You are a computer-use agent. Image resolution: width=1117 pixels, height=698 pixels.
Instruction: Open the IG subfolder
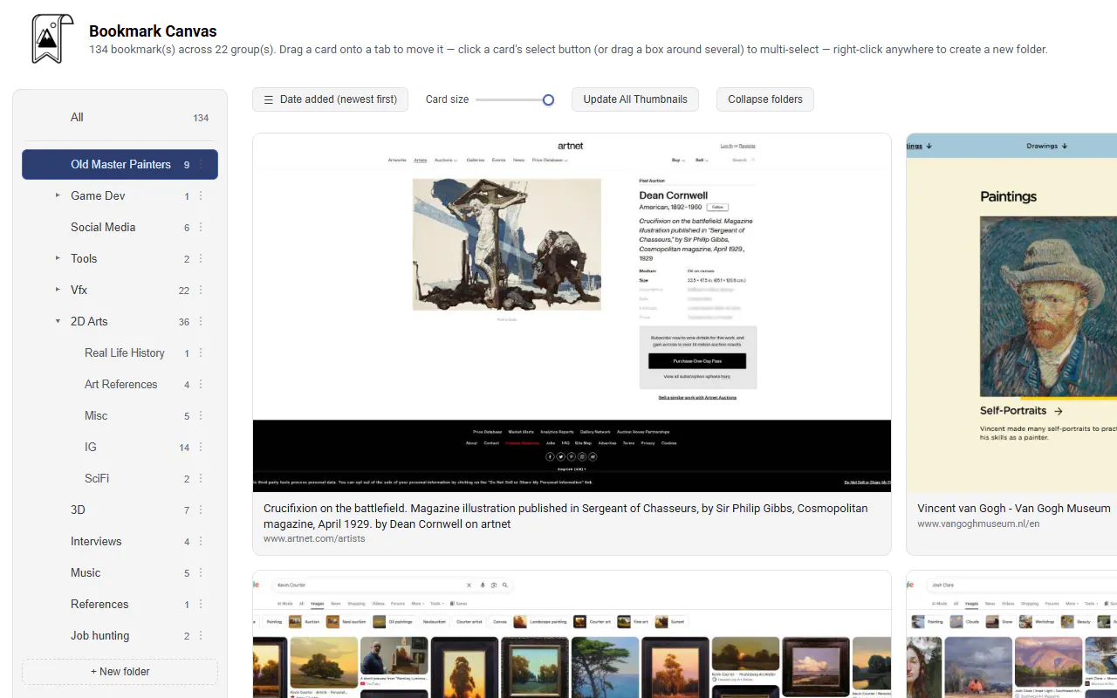pos(120,447)
